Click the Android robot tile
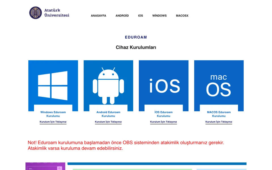Viewport: 272px width, 170px height. pos(109,86)
